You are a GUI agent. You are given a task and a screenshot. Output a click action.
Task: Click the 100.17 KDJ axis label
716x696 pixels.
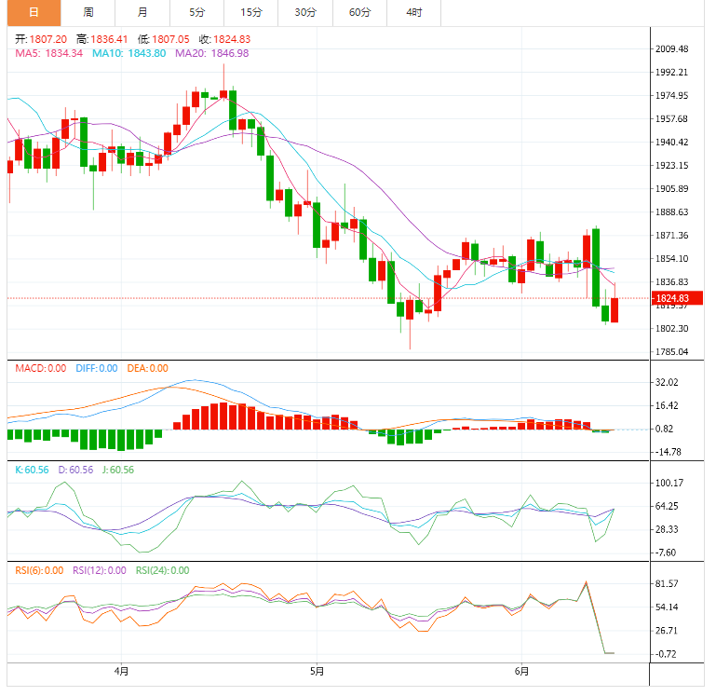click(669, 483)
